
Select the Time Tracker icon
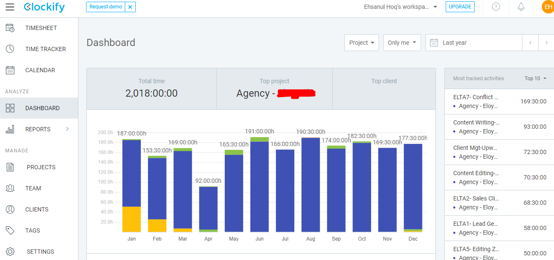click(x=10, y=49)
